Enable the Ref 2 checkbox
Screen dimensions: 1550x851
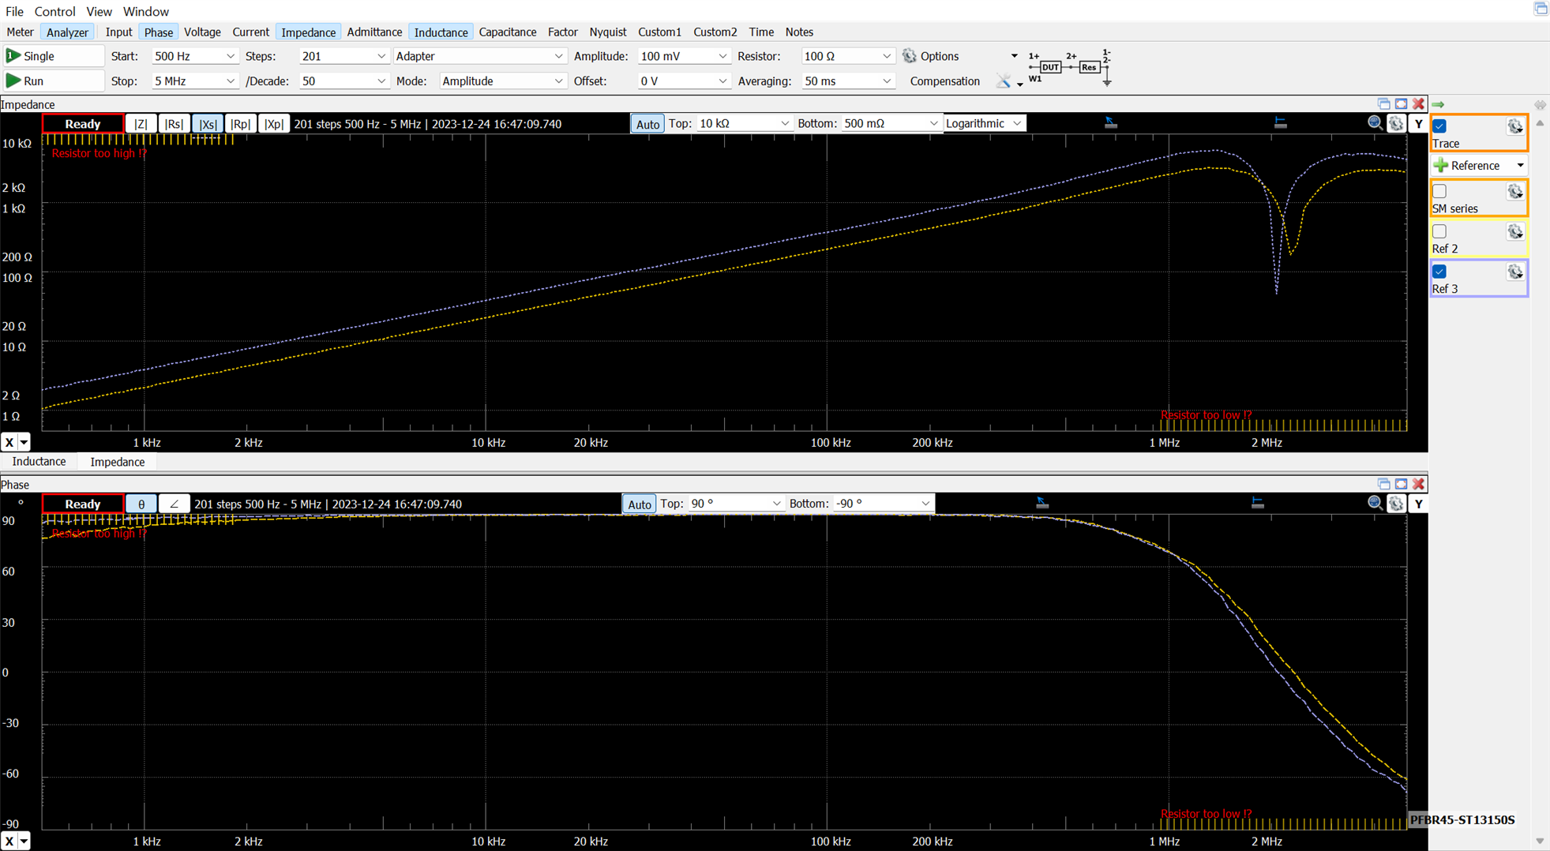(x=1439, y=232)
